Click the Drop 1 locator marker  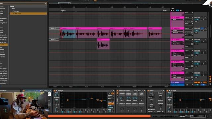165,10
